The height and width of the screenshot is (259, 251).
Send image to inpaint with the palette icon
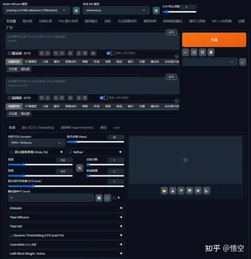tap(198, 191)
